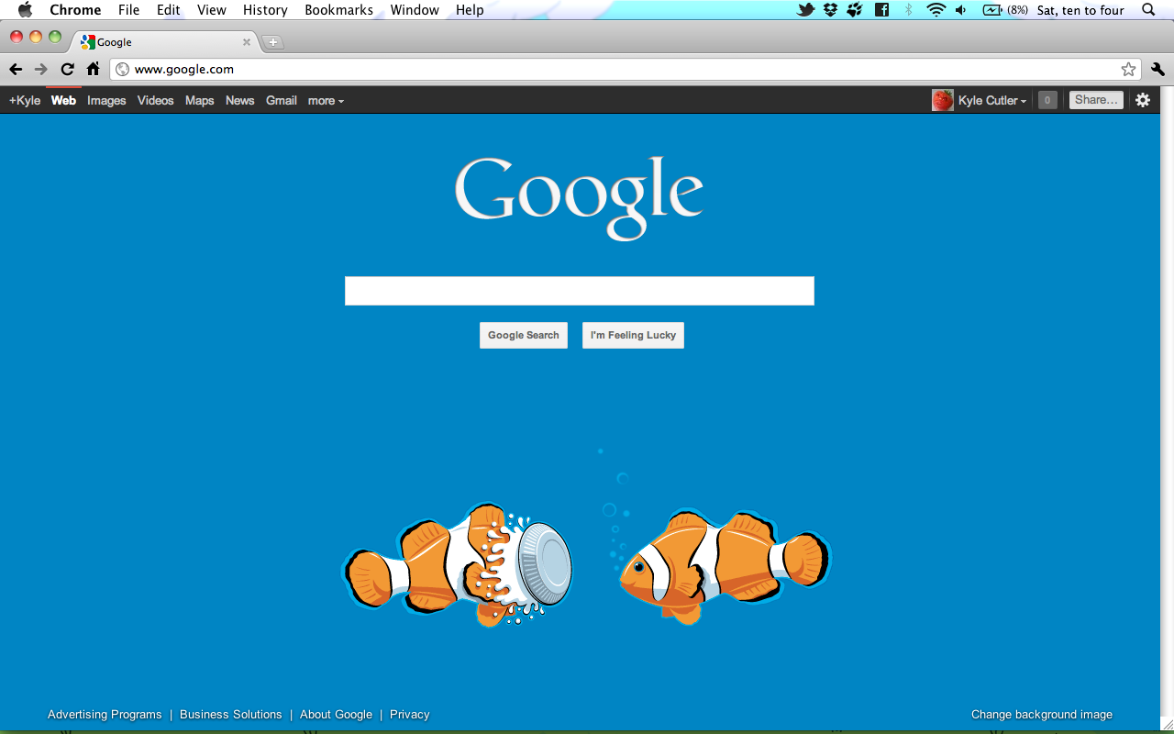
Task: Open the Bluetooth status menu
Action: pyautogui.click(x=908, y=10)
